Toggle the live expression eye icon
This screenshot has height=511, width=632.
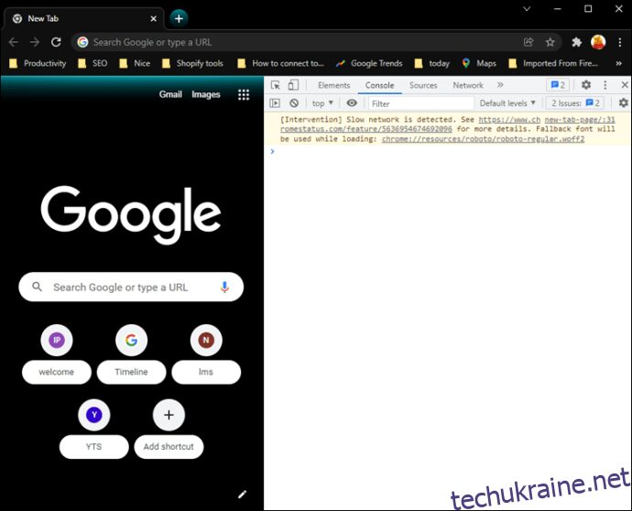tap(352, 103)
